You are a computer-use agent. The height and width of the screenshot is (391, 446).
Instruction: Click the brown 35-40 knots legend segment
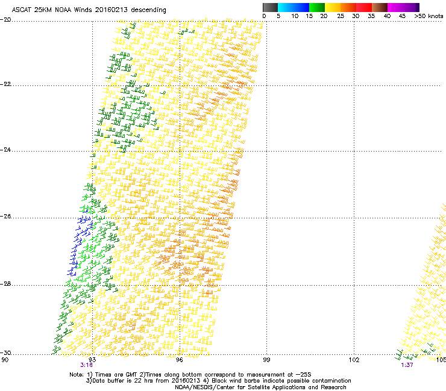(x=380, y=7)
